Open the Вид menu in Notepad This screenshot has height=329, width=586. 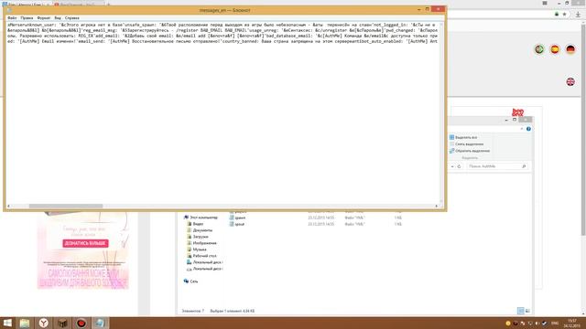point(58,17)
